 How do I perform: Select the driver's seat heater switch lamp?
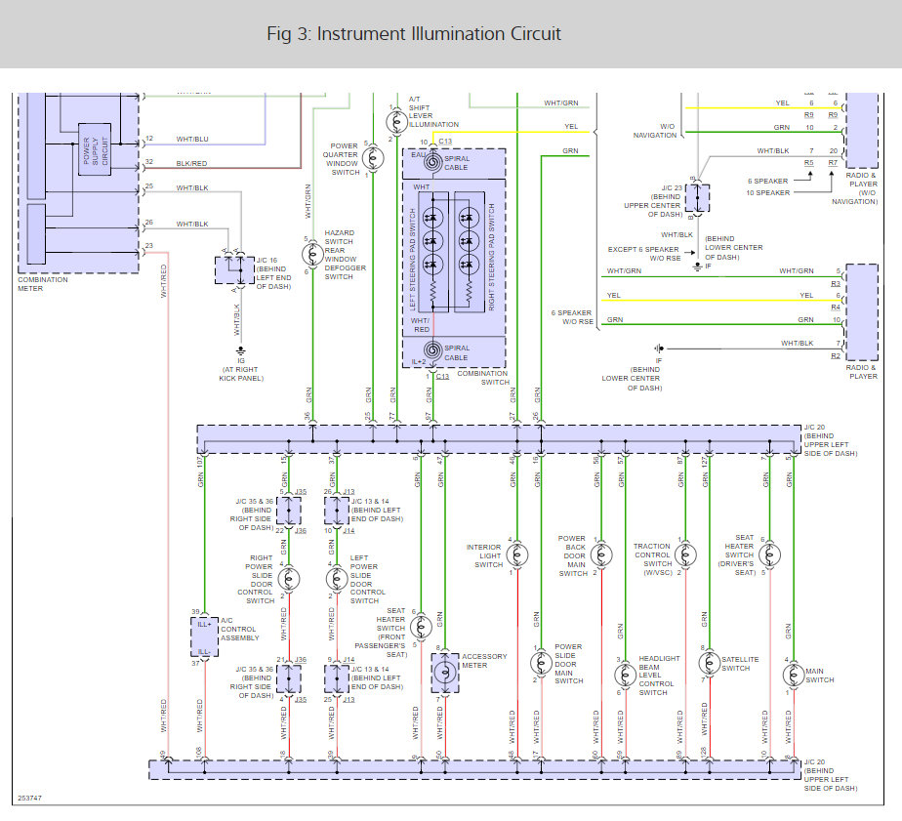768,555
